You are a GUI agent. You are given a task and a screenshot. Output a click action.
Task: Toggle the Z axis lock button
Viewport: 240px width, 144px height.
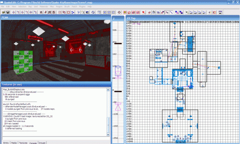point(113,12)
